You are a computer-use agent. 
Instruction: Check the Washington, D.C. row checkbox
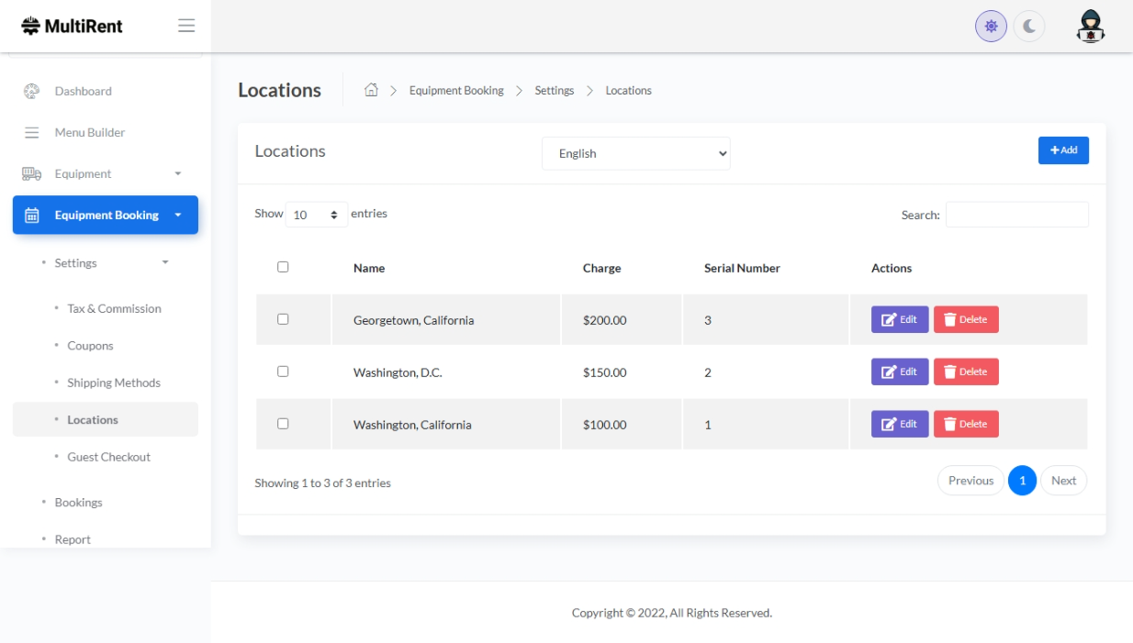tap(283, 371)
